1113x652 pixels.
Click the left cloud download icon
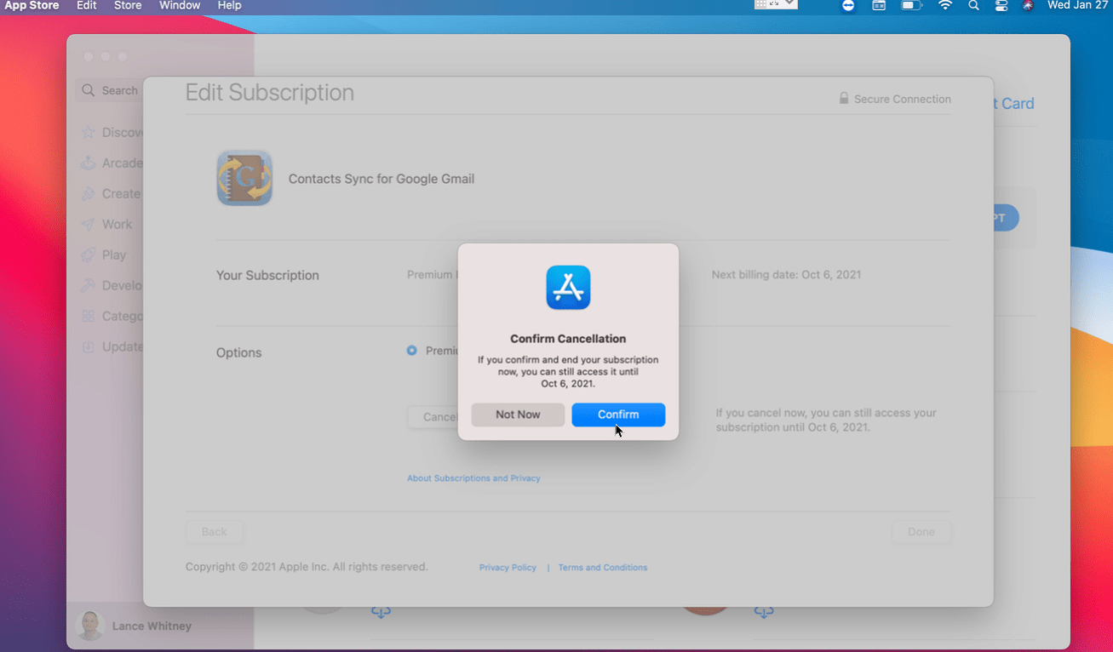(x=381, y=611)
